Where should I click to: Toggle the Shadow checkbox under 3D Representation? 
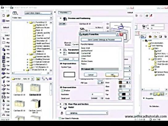(x=62, y=91)
